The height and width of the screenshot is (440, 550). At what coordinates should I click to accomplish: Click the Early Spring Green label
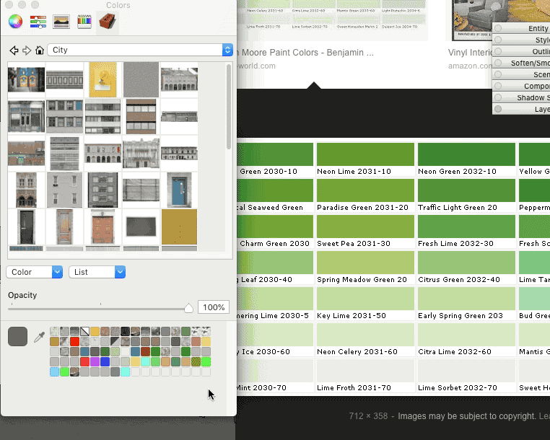[460, 315]
